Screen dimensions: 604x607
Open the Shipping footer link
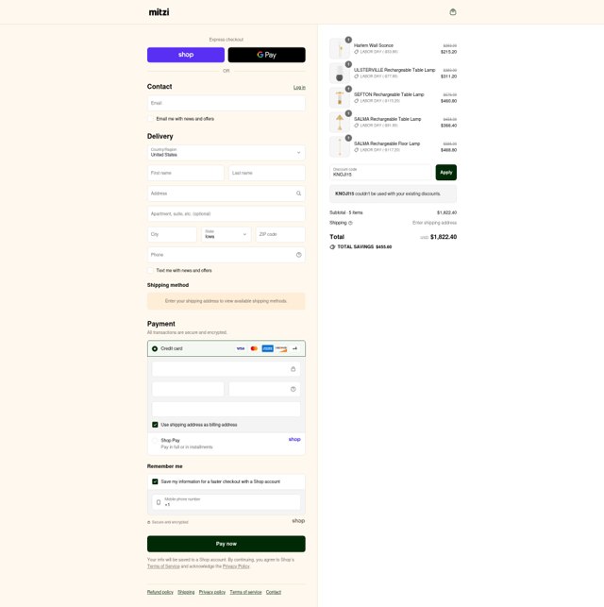tap(186, 592)
